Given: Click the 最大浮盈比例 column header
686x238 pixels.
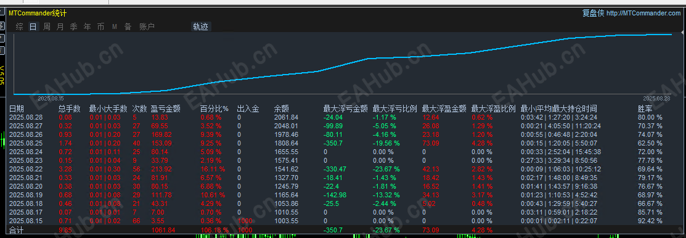Looking at the screenshot, I should tap(494, 109).
